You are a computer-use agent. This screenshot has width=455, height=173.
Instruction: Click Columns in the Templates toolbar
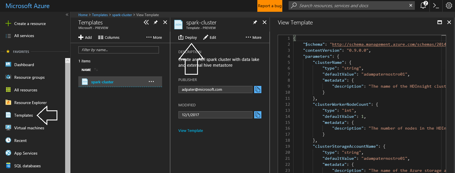pos(109,37)
